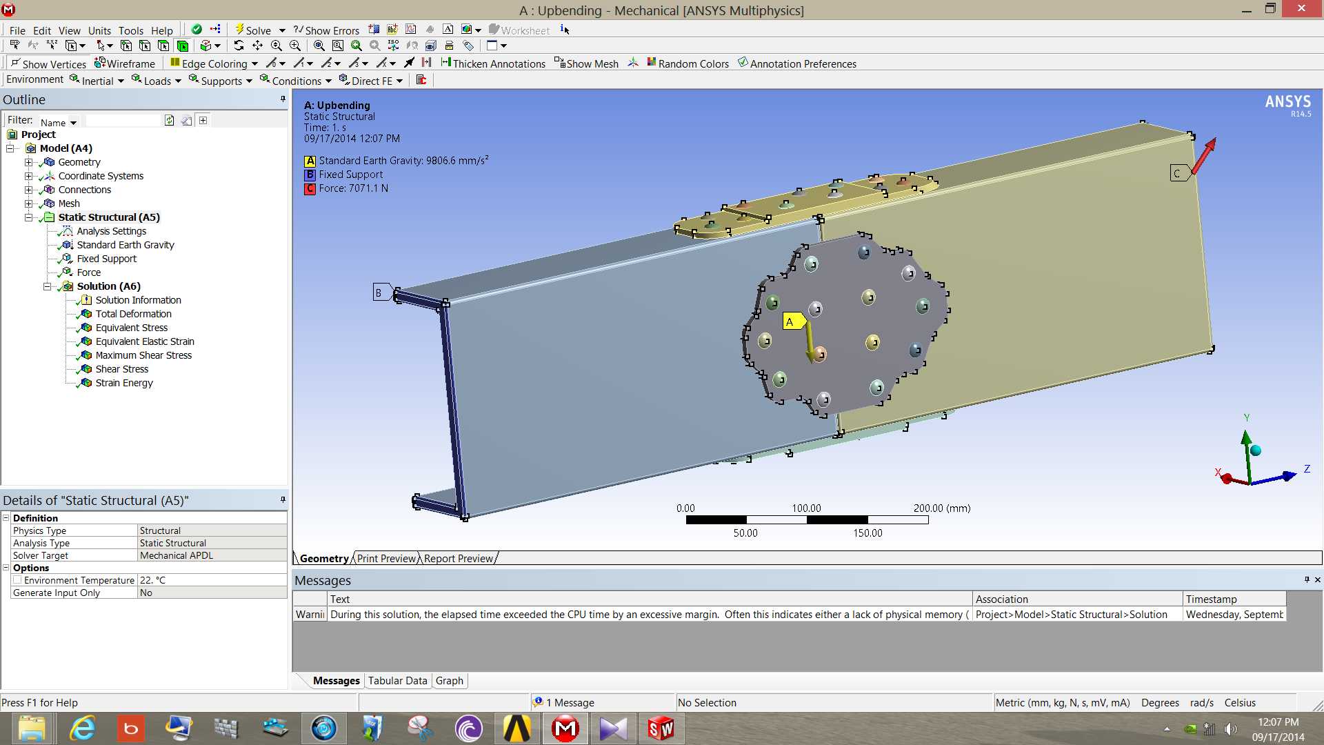Screen dimensions: 1324x745
Task: Close the Messages panel
Action: pyautogui.click(x=1317, y=579)
